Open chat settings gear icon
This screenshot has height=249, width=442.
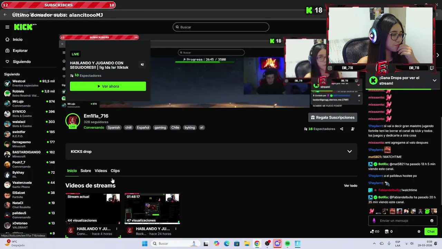click(x=419, y=232)
